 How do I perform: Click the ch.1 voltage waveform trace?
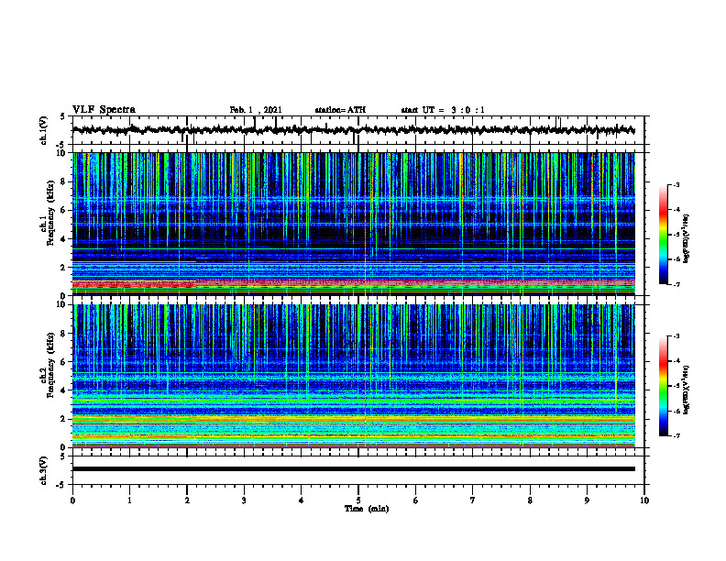353,130
